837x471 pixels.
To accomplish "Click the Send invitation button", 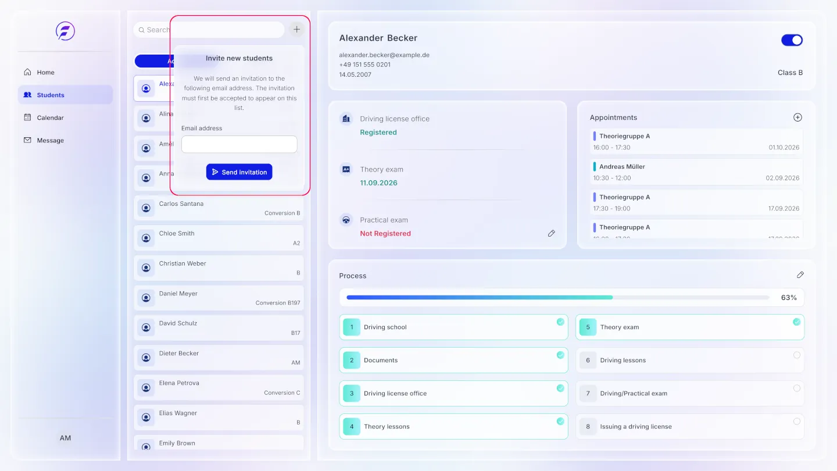I will click(239, 172).
